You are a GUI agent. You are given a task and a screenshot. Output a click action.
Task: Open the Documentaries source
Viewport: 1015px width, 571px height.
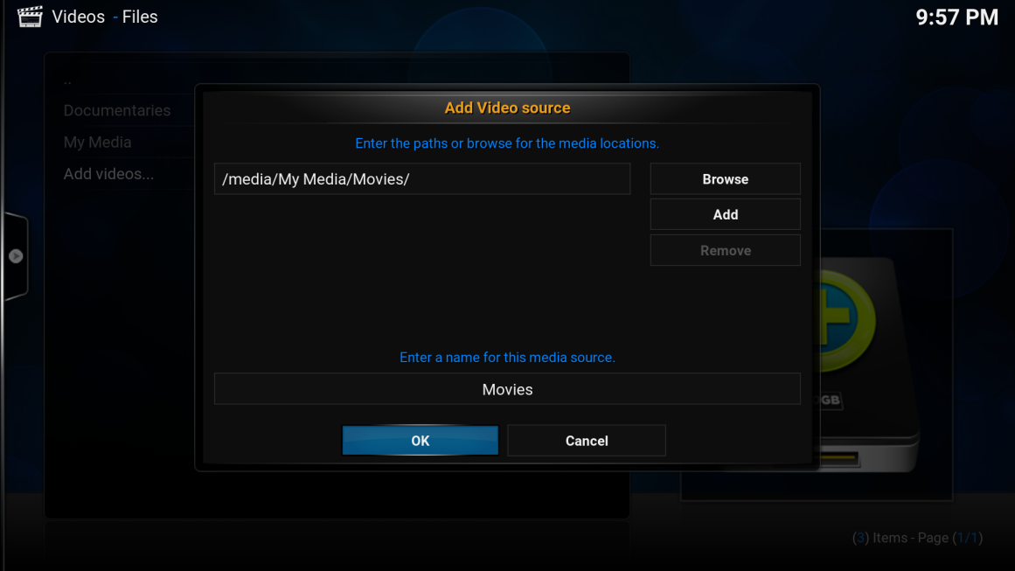coord(117,110)
